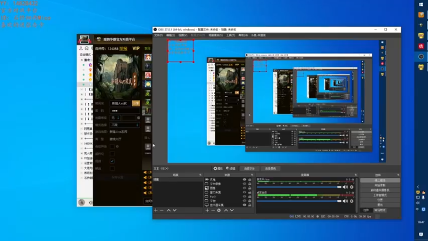Click 工作室模式 studio mode button

point(380,195)
